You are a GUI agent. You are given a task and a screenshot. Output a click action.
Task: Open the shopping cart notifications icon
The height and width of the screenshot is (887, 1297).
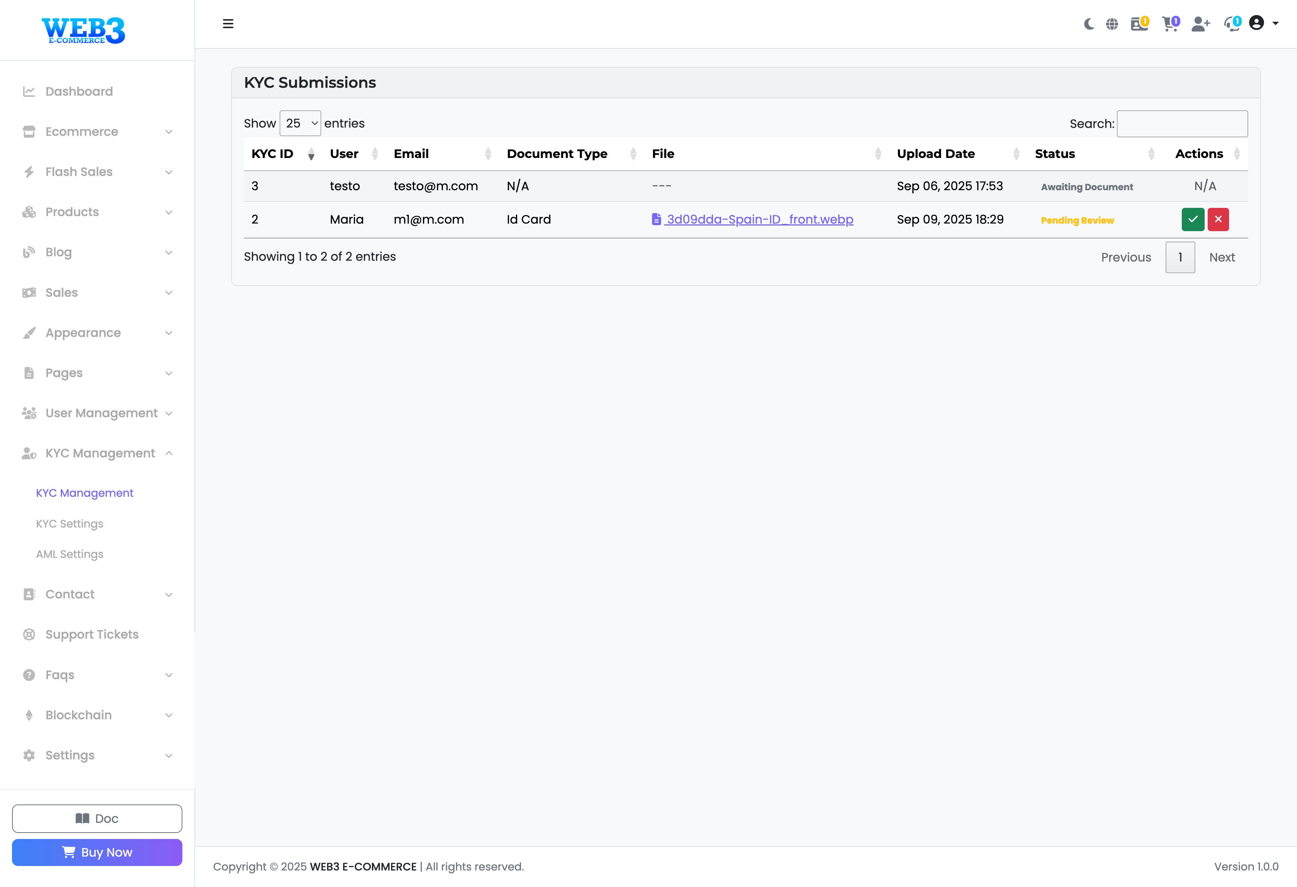coord(1169,24)
